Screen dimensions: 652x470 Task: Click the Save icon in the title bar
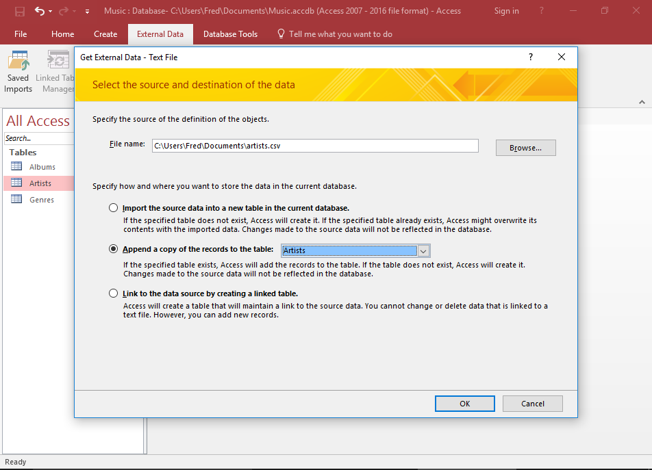[20, 11]
